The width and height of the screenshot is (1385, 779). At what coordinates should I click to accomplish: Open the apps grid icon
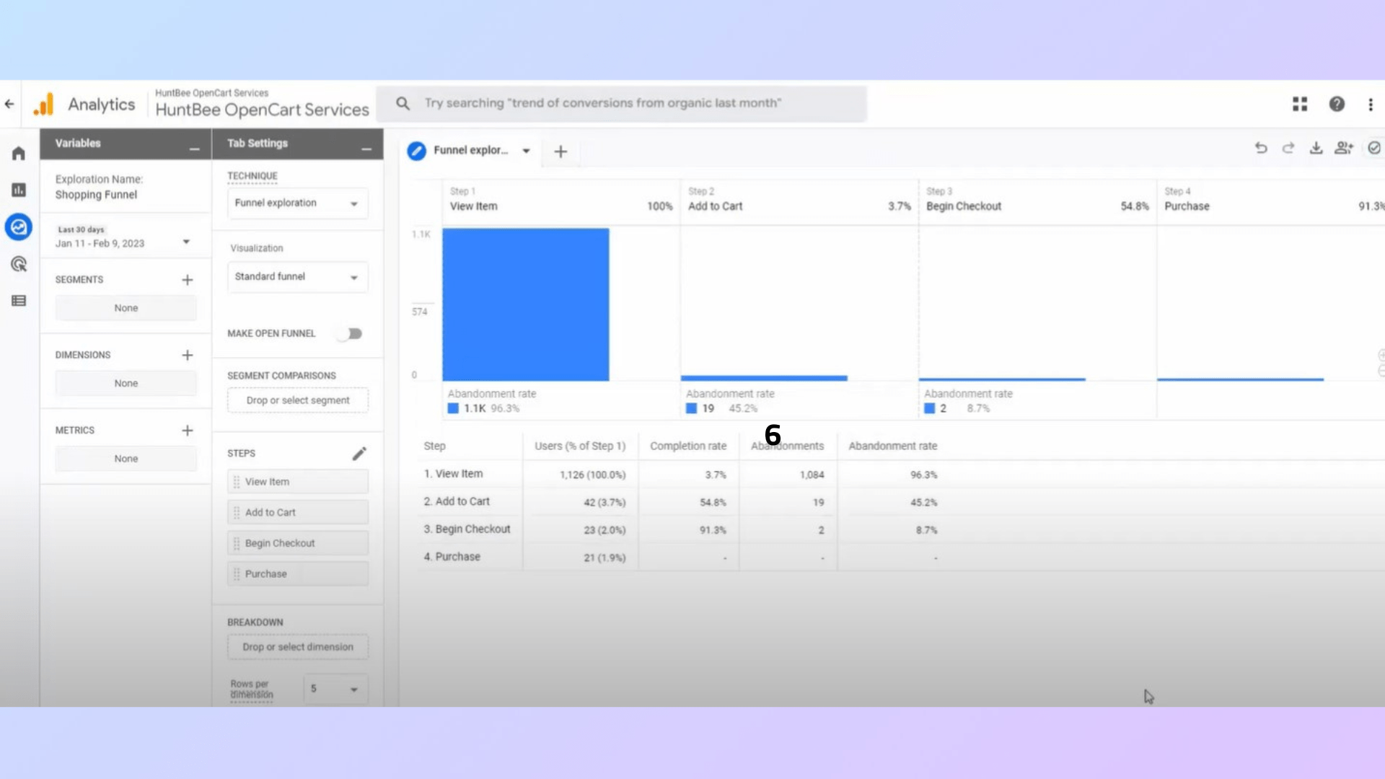1300,105
